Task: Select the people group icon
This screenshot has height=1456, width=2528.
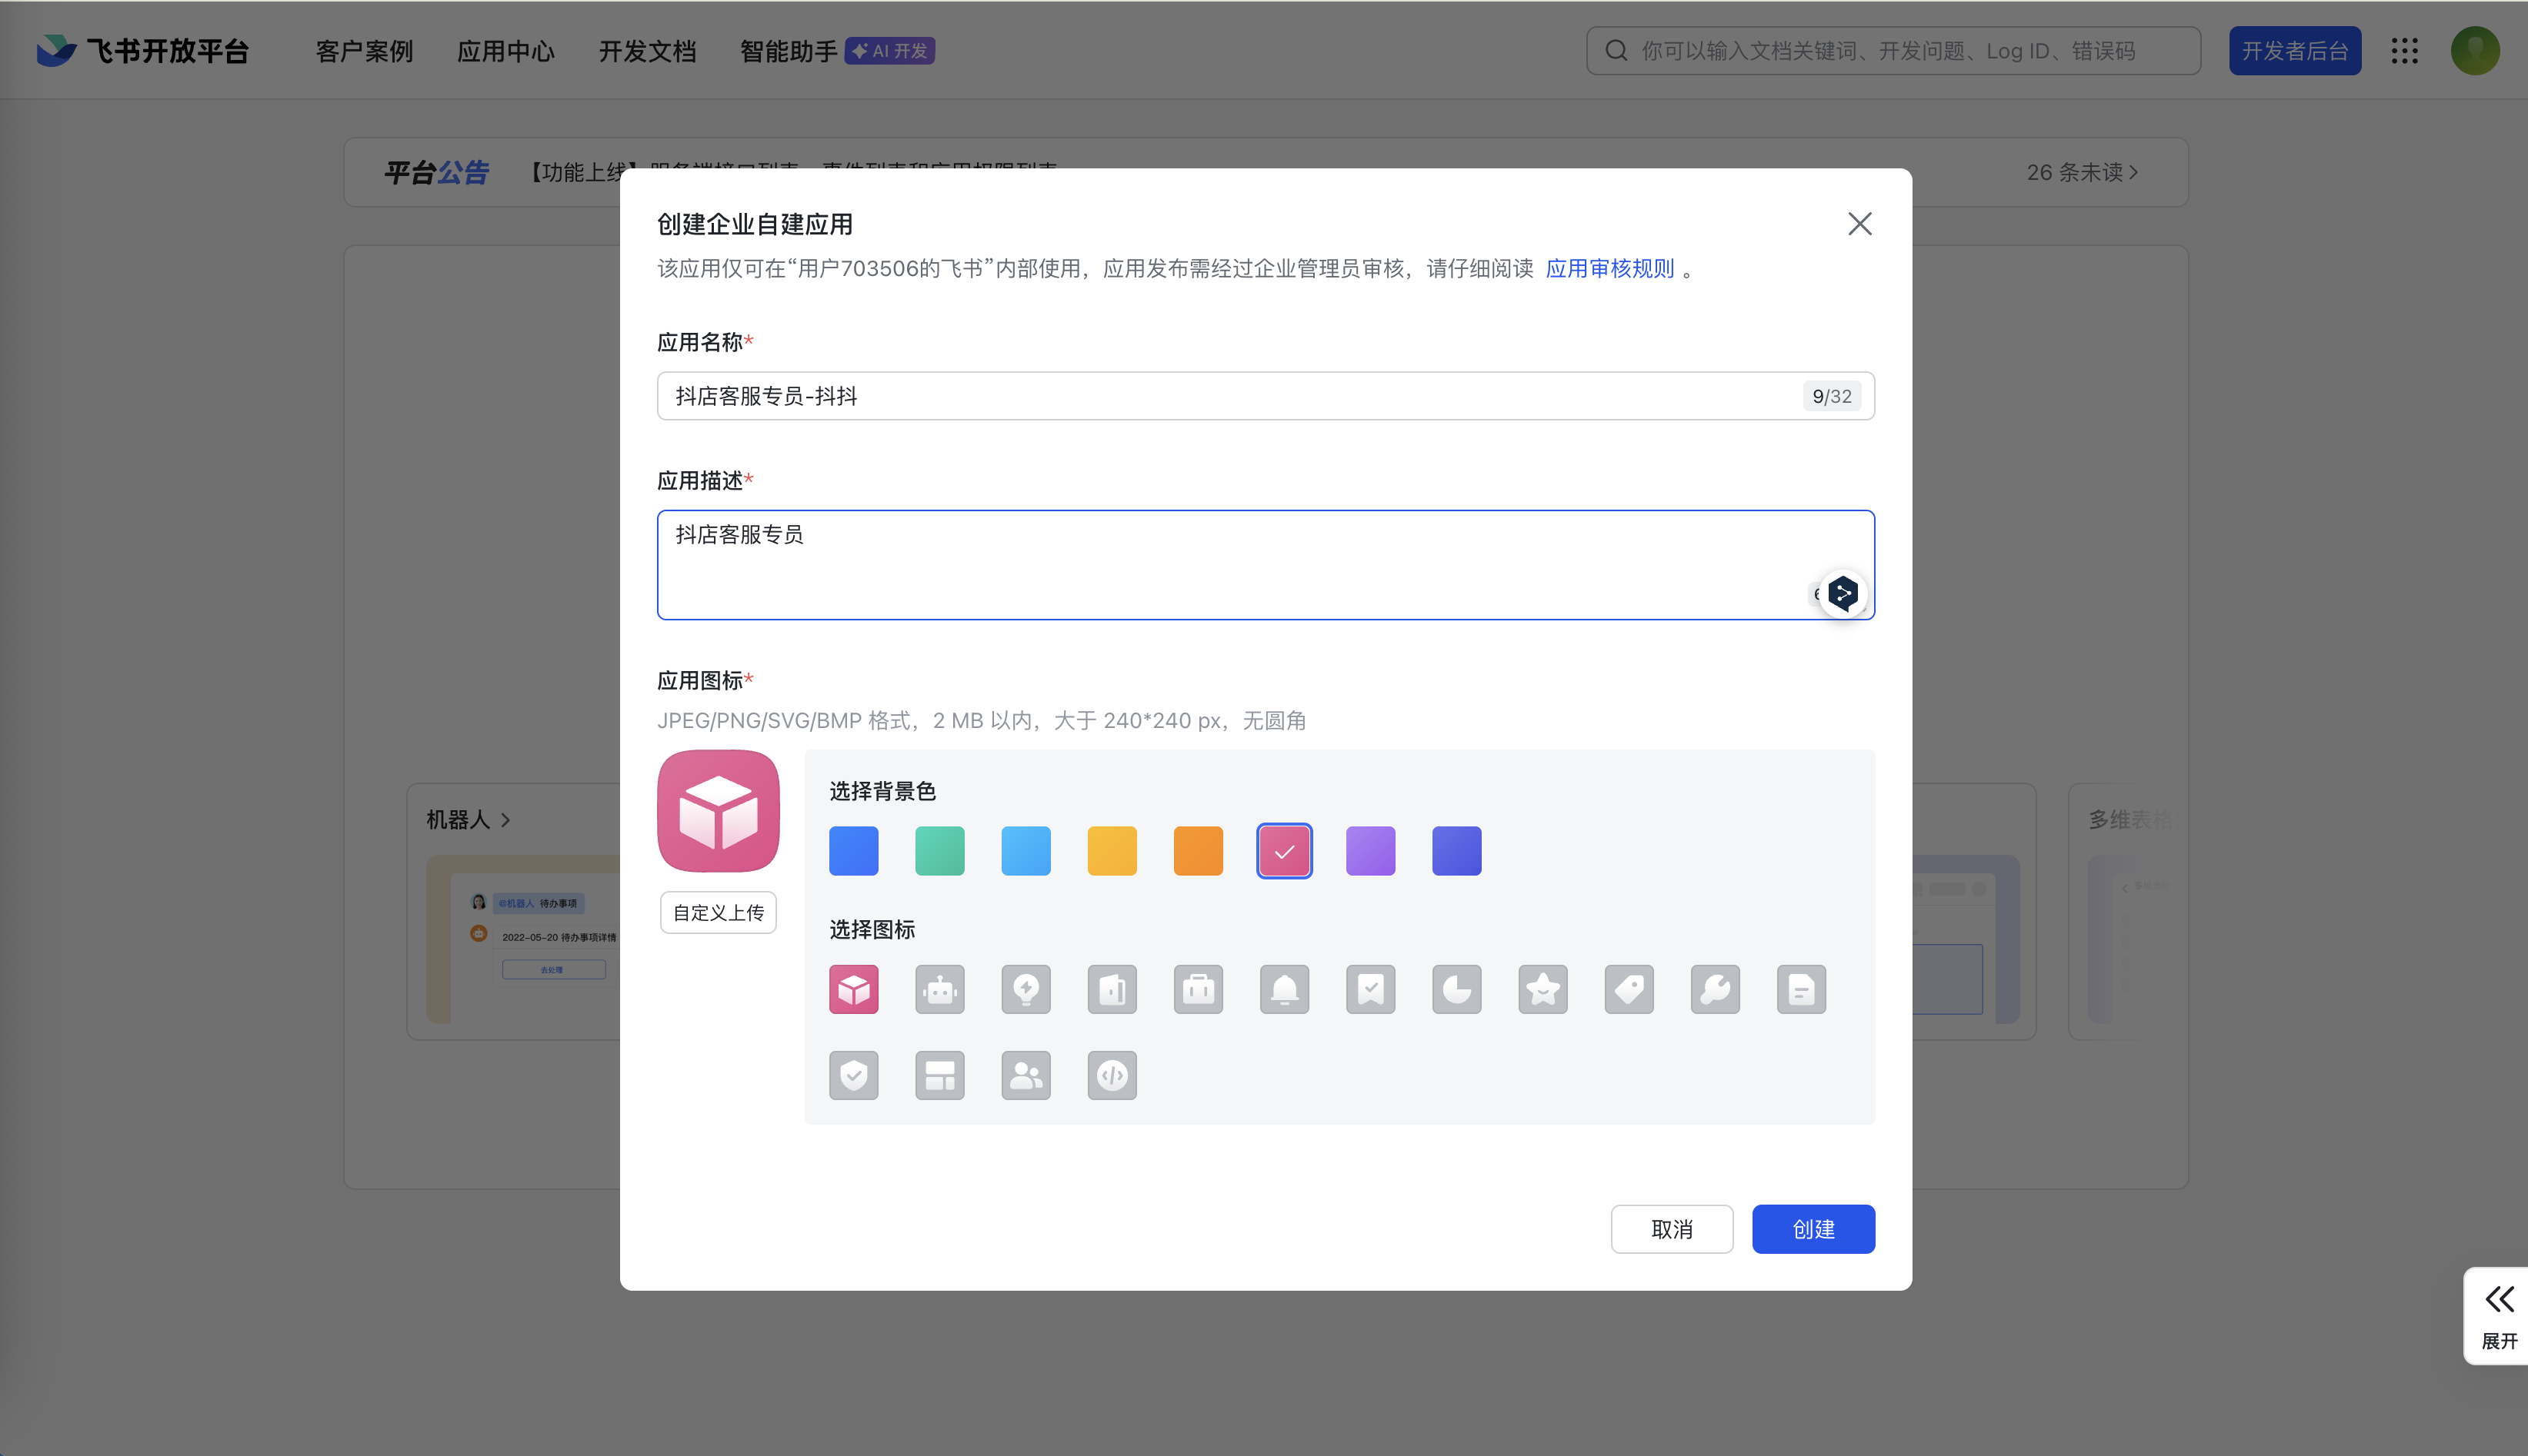Action: (1026, 1075)
